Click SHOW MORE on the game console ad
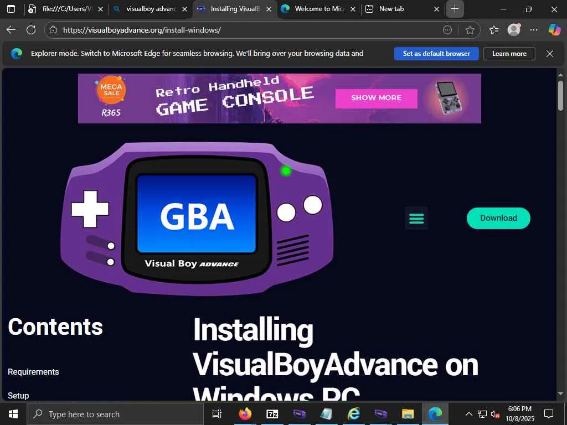This screenshot has height=425, width=567. (377, 99)
